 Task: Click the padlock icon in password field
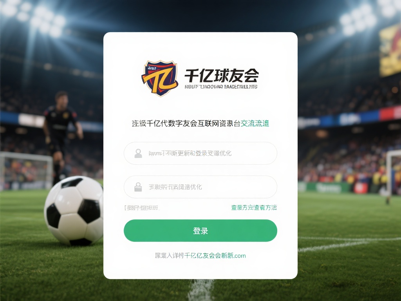[x=138, y=187]
